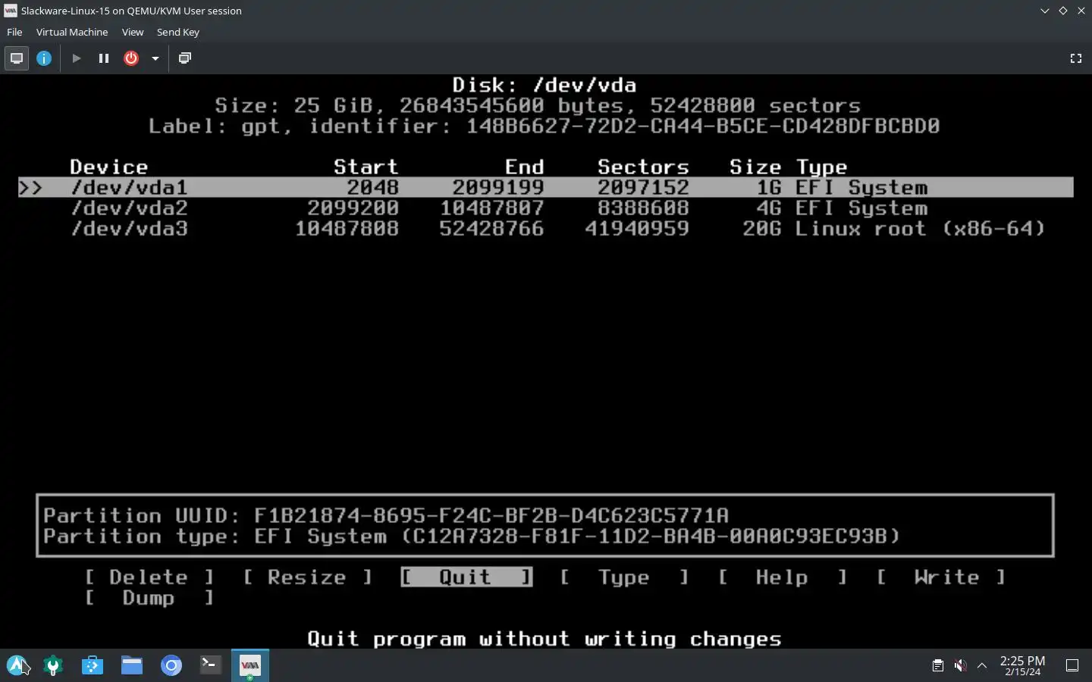The height and width of the screenshot is (682, 1092).
Task: Open the View menu
Action: pos(133,32)
